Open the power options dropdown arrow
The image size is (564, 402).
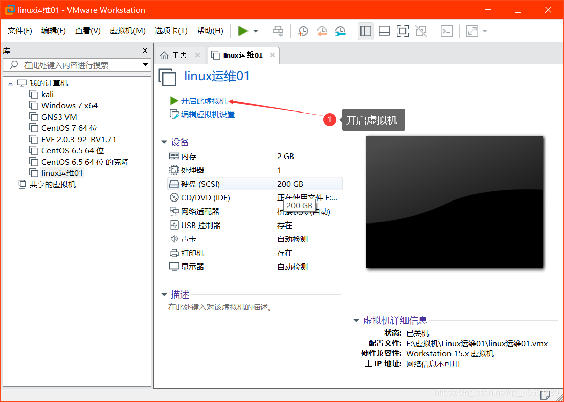point(256,31)
